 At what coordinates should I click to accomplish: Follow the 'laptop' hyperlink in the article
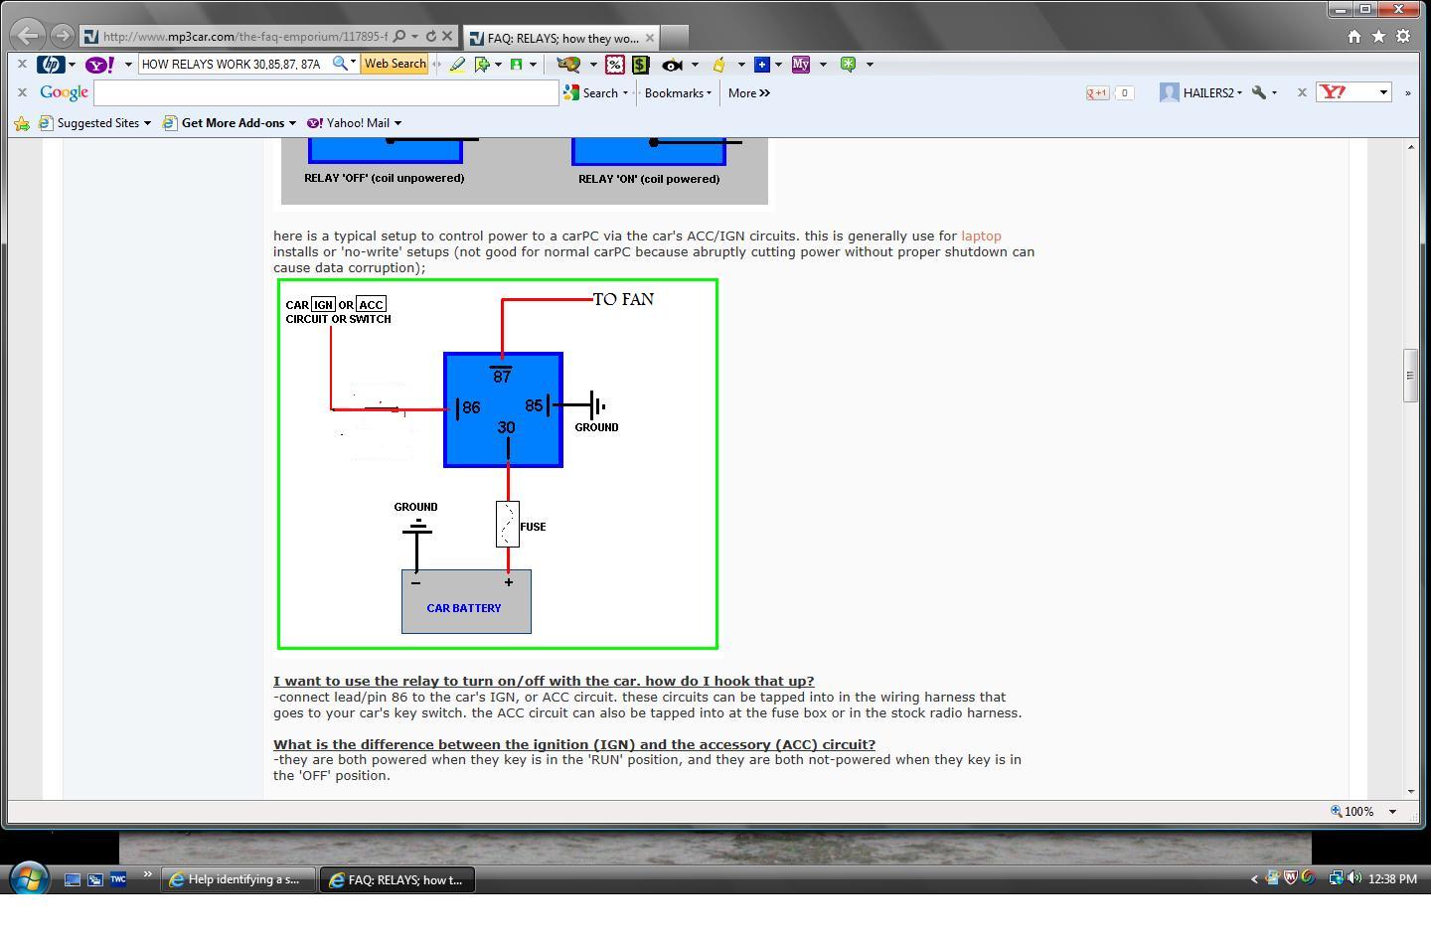981,235
